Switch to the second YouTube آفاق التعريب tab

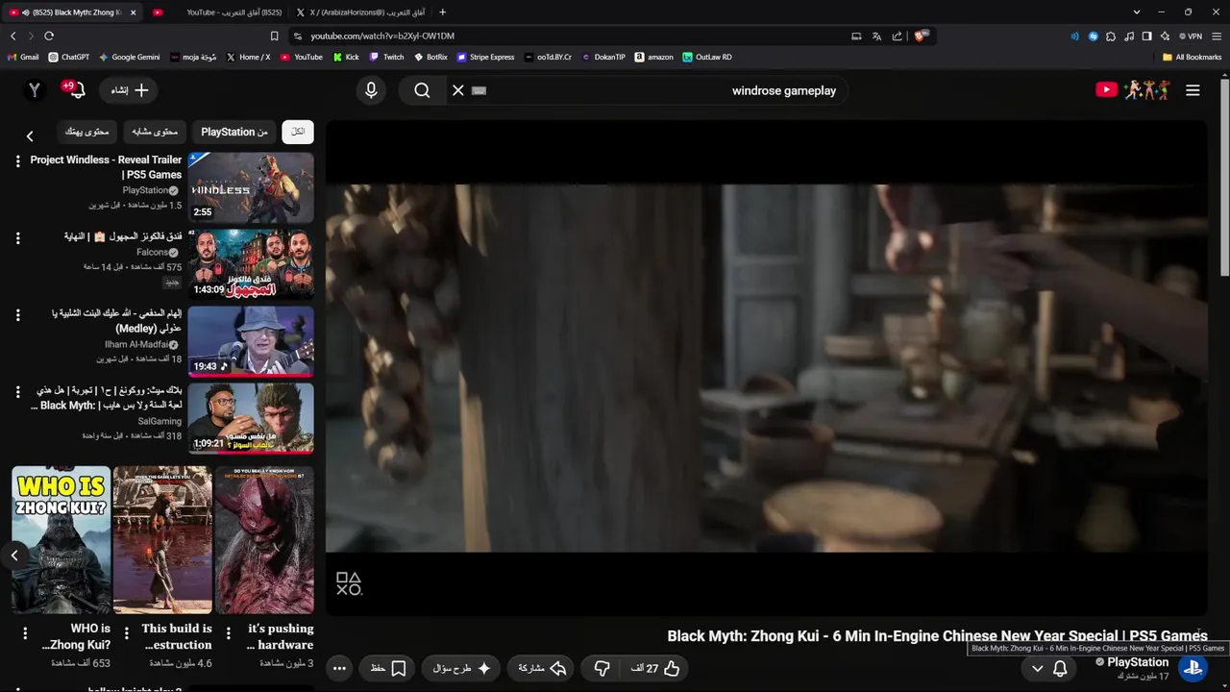tap(216, 12)
